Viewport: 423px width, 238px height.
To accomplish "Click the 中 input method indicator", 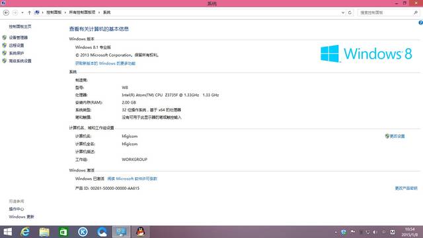I will click(383, 232).
